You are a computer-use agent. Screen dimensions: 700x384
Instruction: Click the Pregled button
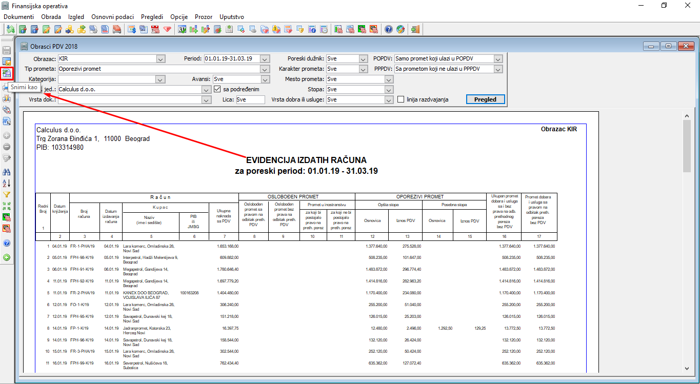(485, 99)
